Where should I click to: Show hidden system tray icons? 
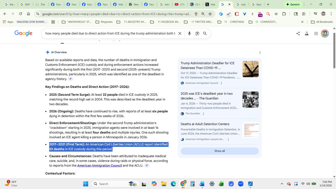coord(282,184)
